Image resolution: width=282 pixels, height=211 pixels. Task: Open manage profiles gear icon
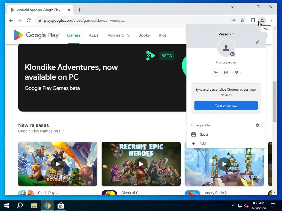click(257, 125)
